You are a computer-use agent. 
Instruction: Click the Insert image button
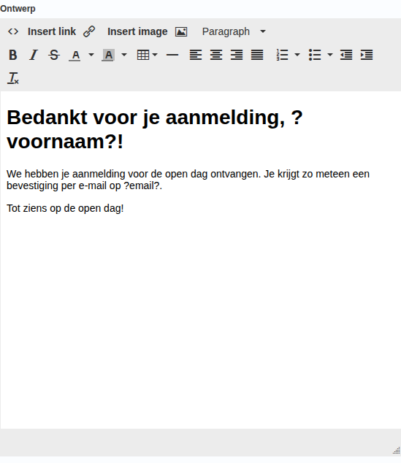pyautogui.click(x=147, y=31)
